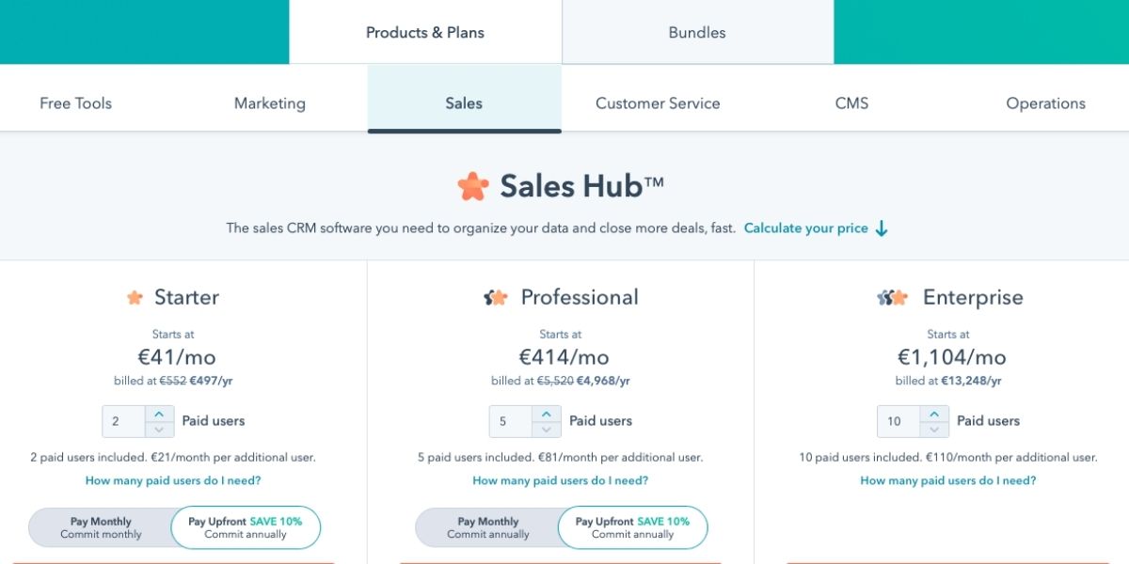Click the down arrow beside Calculate your price
This screenshot has height=564, width=1129.
click(882, 228)
